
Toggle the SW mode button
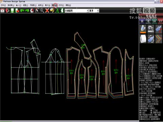coord(154,21)
